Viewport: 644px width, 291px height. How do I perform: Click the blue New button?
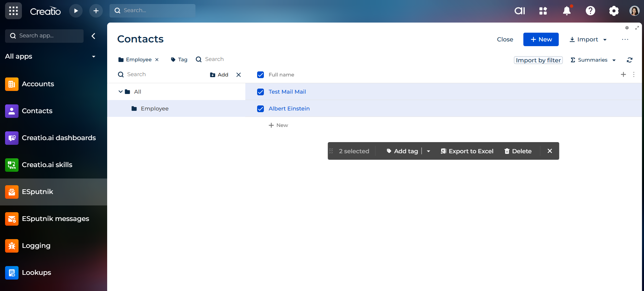click(x=541, y=39)
